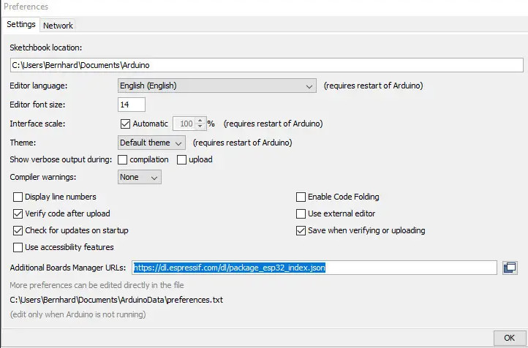
Task: Enable Code Folding checkbox
Action: pos(301,197)
